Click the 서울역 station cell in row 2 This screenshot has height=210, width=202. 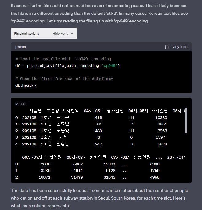[63, 131]
